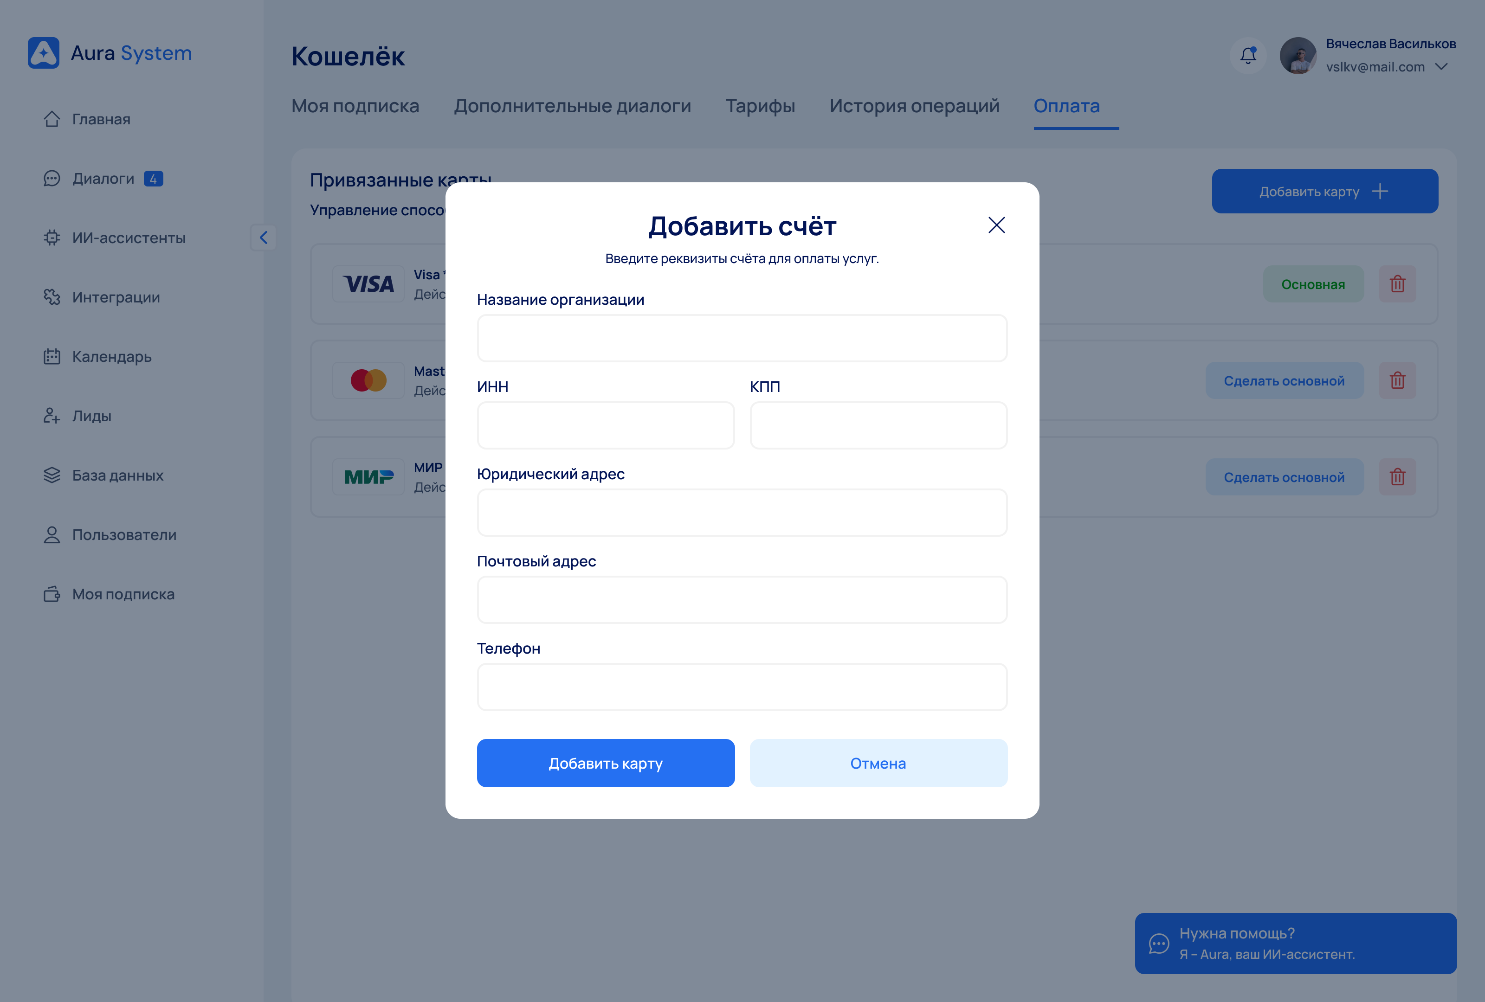Select the КПП input field

point(878,425)
